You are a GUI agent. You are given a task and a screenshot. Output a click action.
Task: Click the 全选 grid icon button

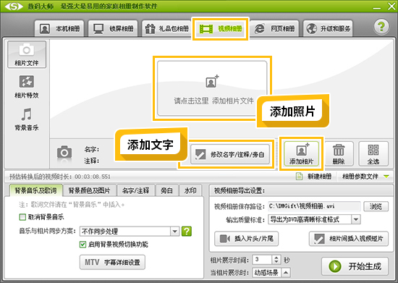(x=373, y=154)
